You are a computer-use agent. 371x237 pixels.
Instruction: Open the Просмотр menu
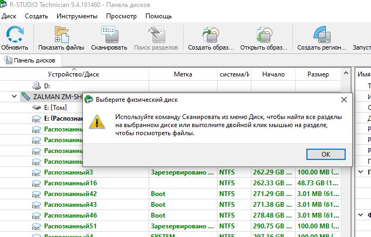pos(121,16)
